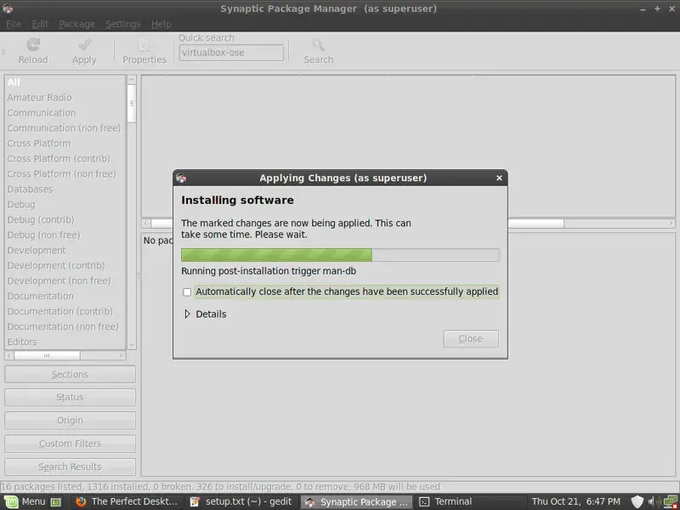
Task: Click scroll-up arrow of category list
Action: point(132,79)
